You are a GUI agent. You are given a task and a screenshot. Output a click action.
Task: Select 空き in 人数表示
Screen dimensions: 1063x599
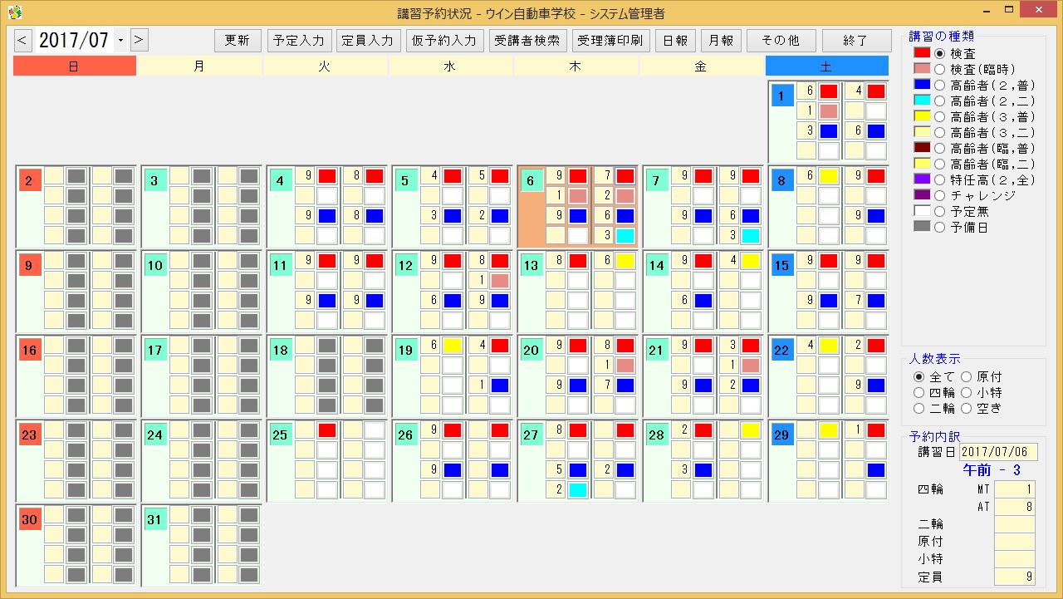tap(967, 409)
